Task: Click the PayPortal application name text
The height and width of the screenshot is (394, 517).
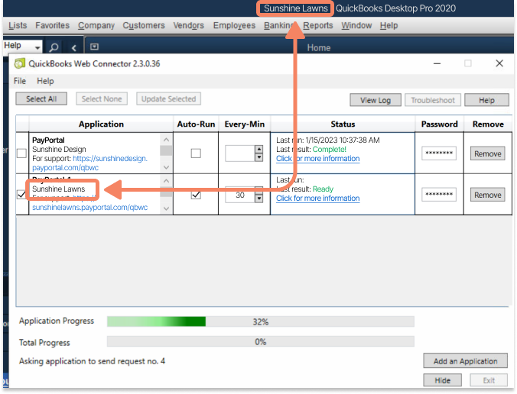Action: tap(48, 140)
